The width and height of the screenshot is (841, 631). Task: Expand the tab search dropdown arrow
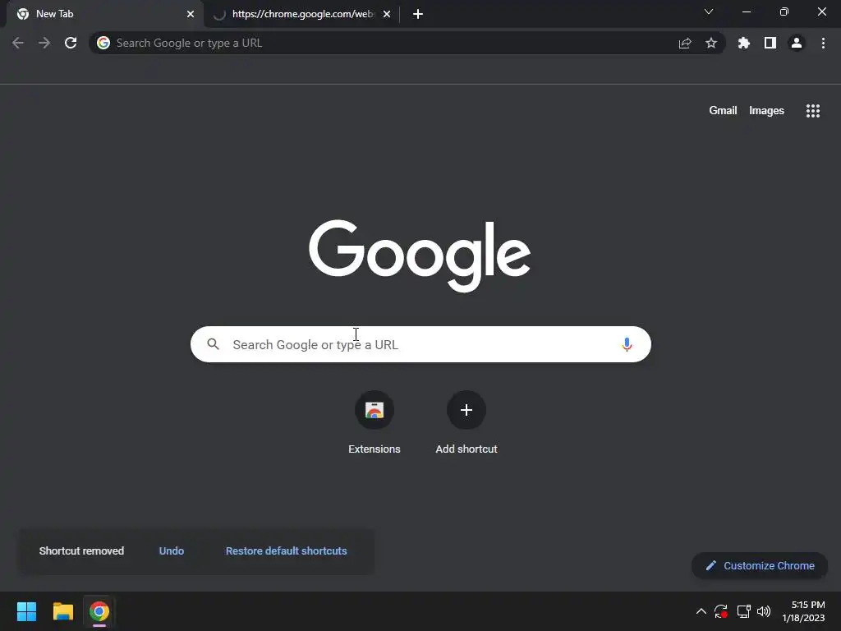point(709,12)
